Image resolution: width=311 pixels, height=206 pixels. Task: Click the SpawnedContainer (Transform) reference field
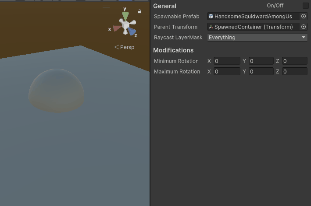pos(253,27)
